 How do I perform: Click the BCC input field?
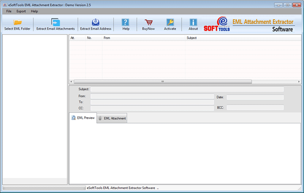[x=255, y=107]
